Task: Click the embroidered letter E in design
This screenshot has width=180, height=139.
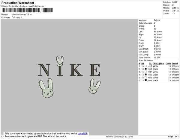Action: [95, 70]
